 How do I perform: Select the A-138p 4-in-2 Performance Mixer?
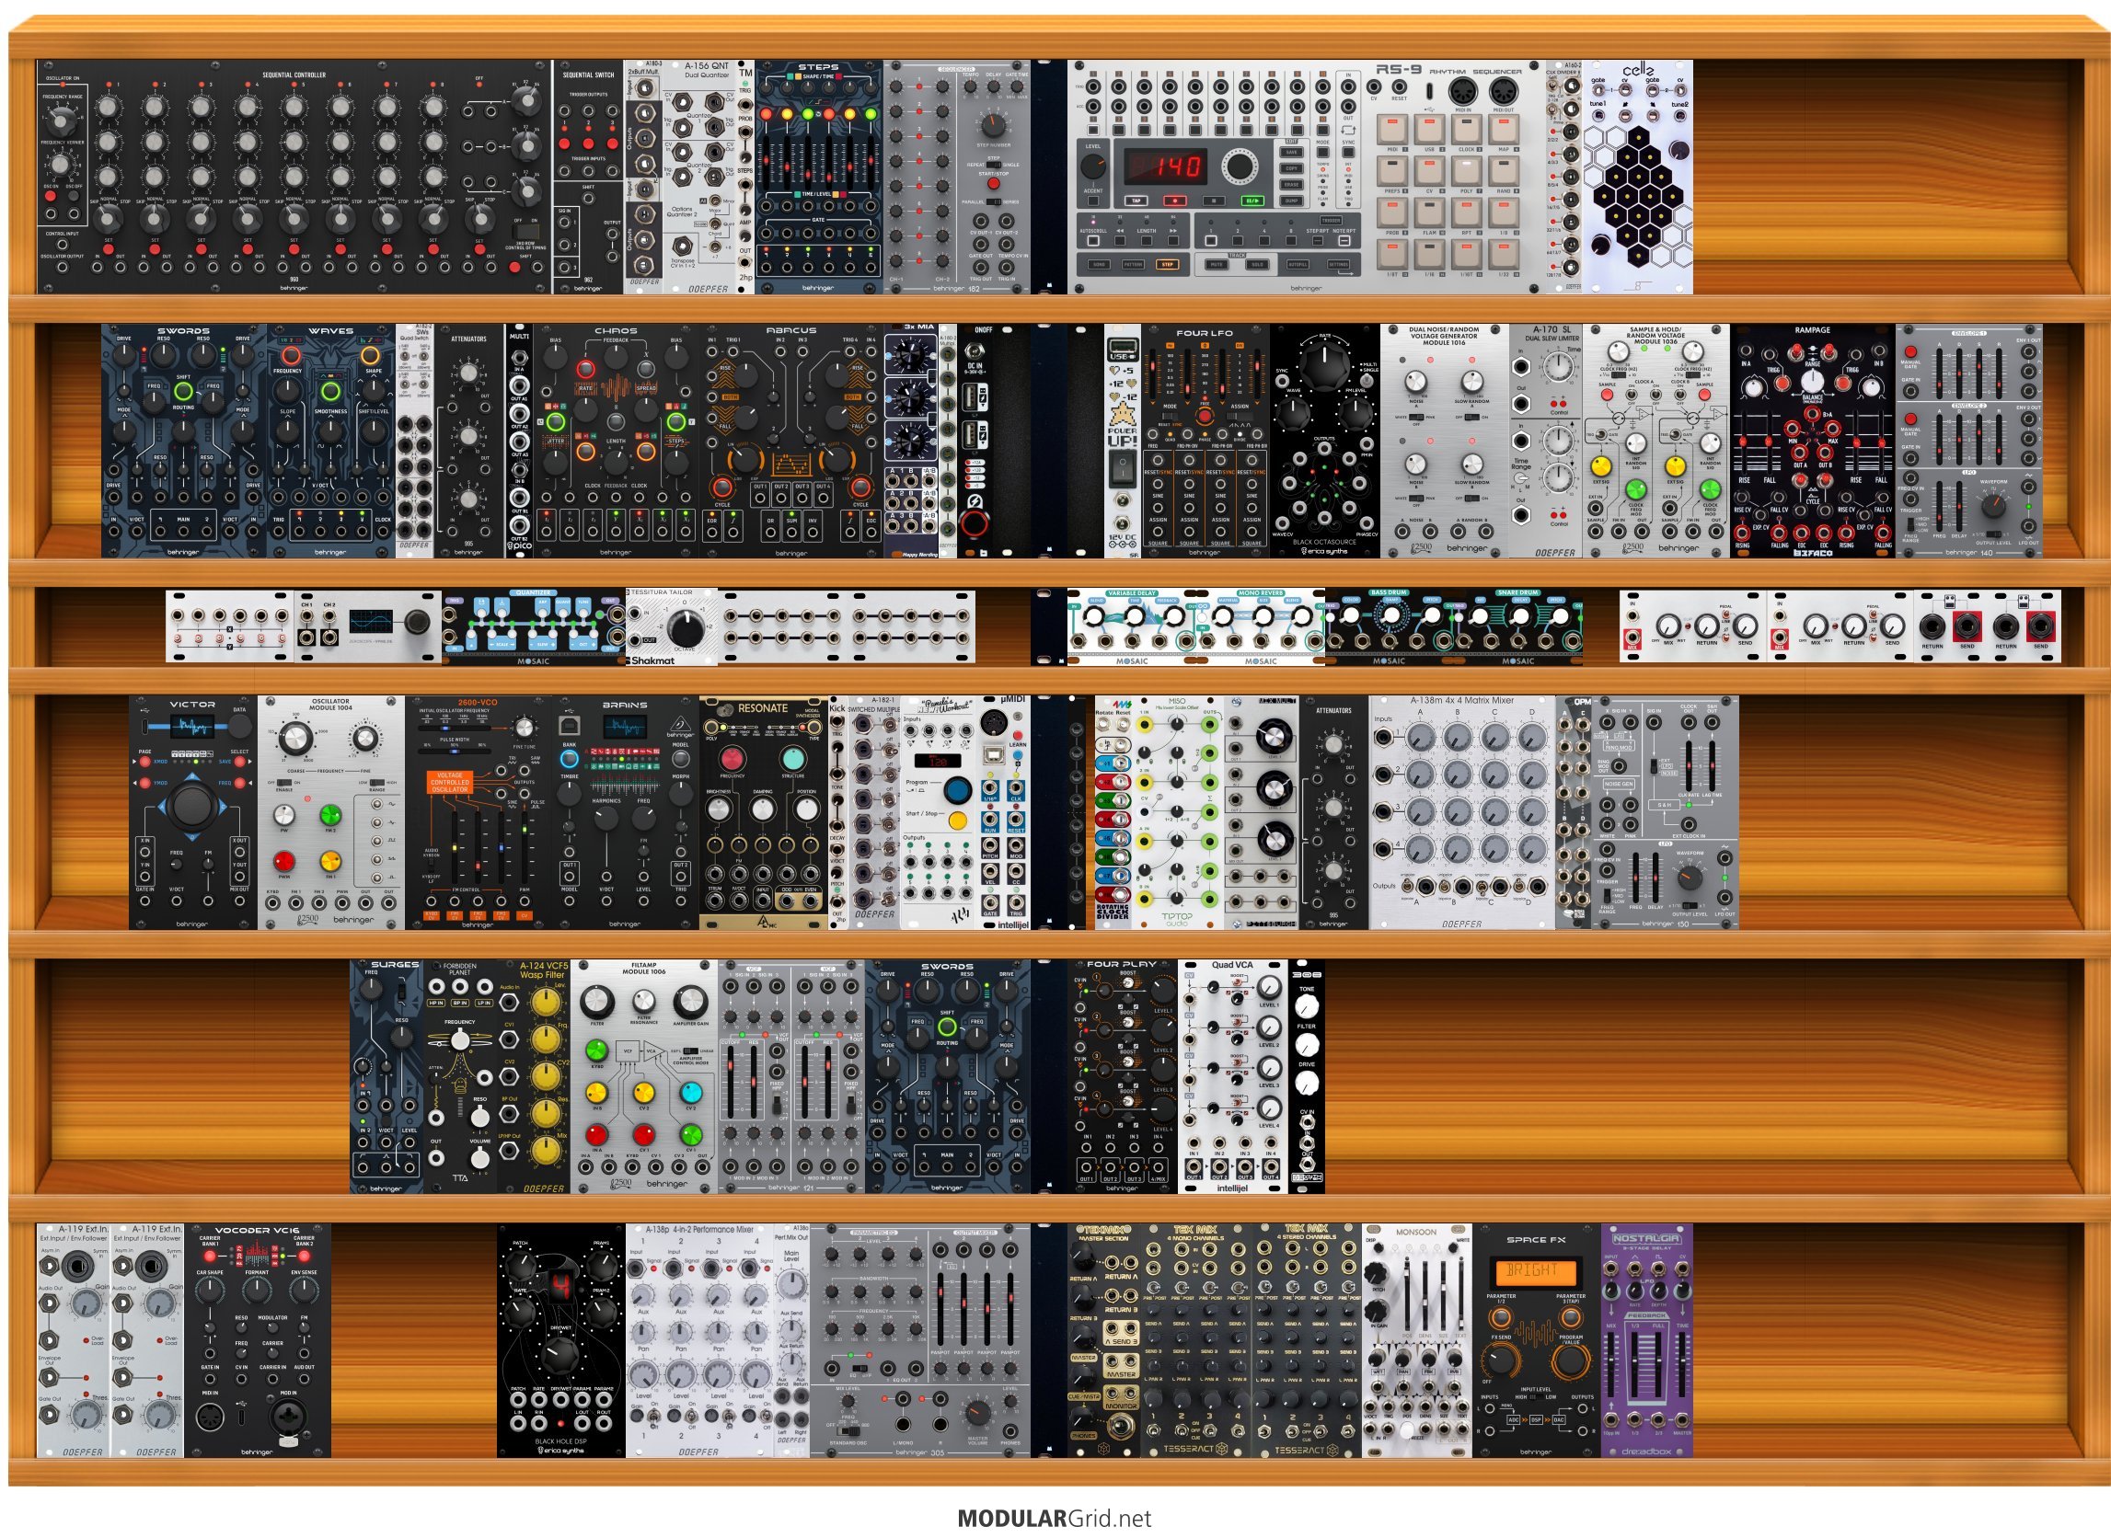click(x=698, y=1339)
